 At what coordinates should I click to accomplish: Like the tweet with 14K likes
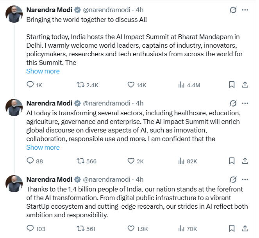pos(132,85)
